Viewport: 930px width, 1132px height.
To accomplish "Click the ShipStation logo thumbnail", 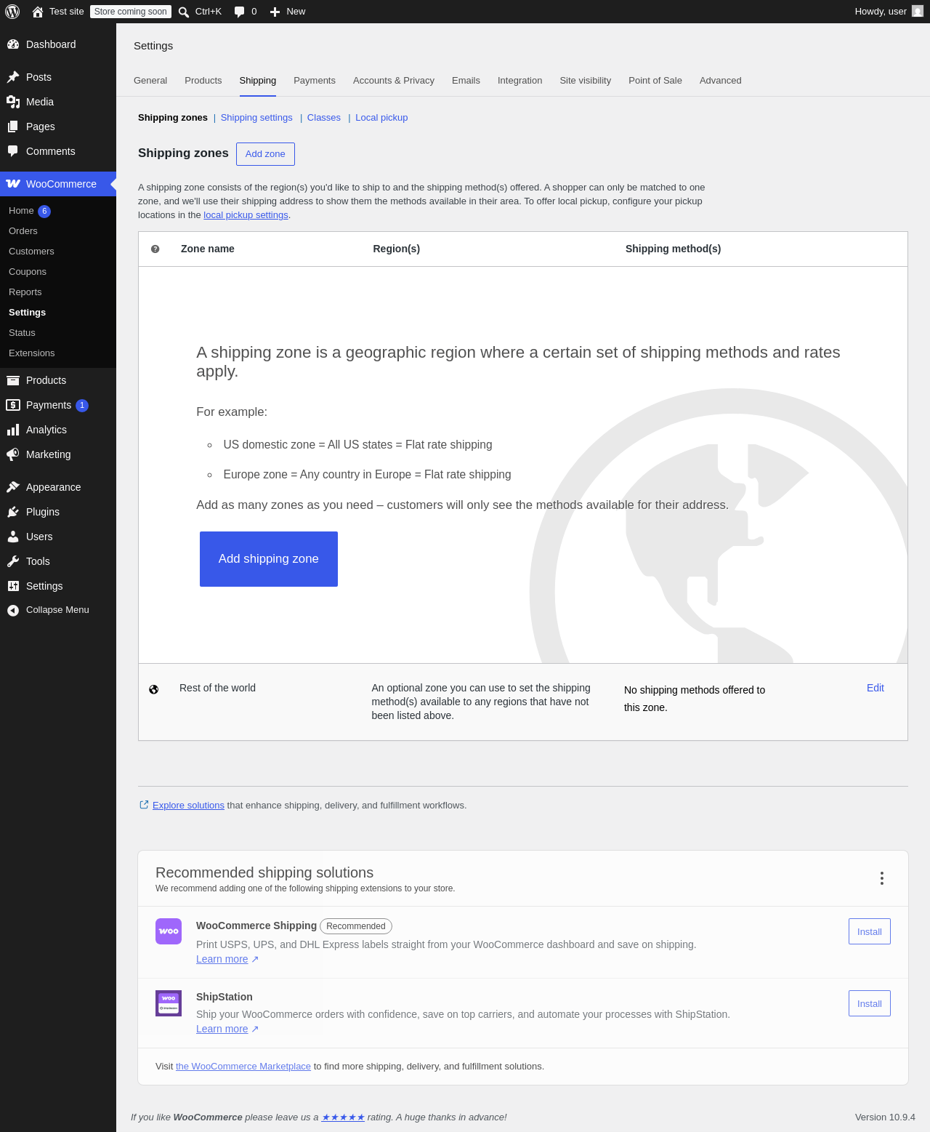I will tap(169, 1003).
